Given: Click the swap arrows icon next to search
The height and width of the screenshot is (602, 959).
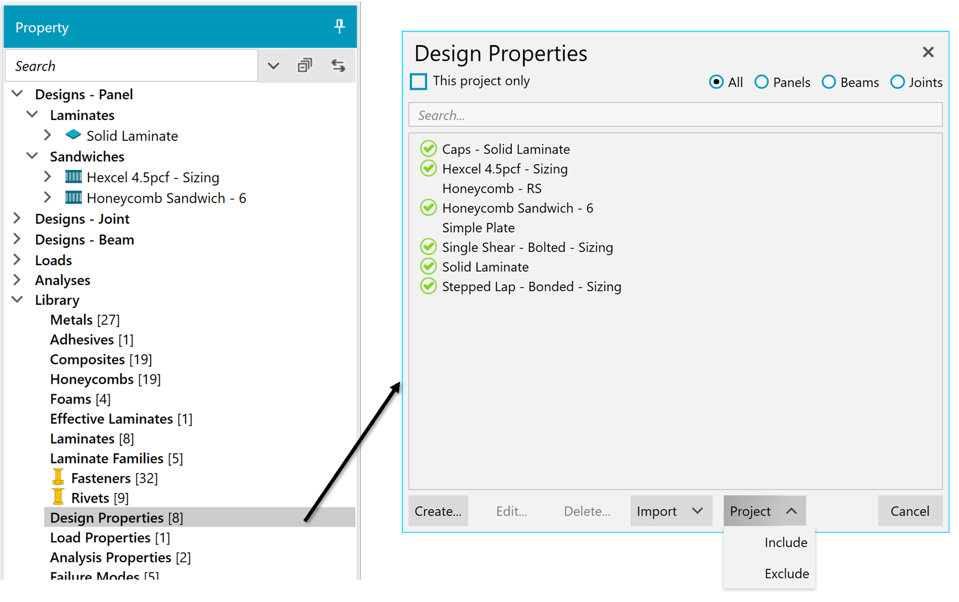Looking at the screenshot, I should coord(339,66).
